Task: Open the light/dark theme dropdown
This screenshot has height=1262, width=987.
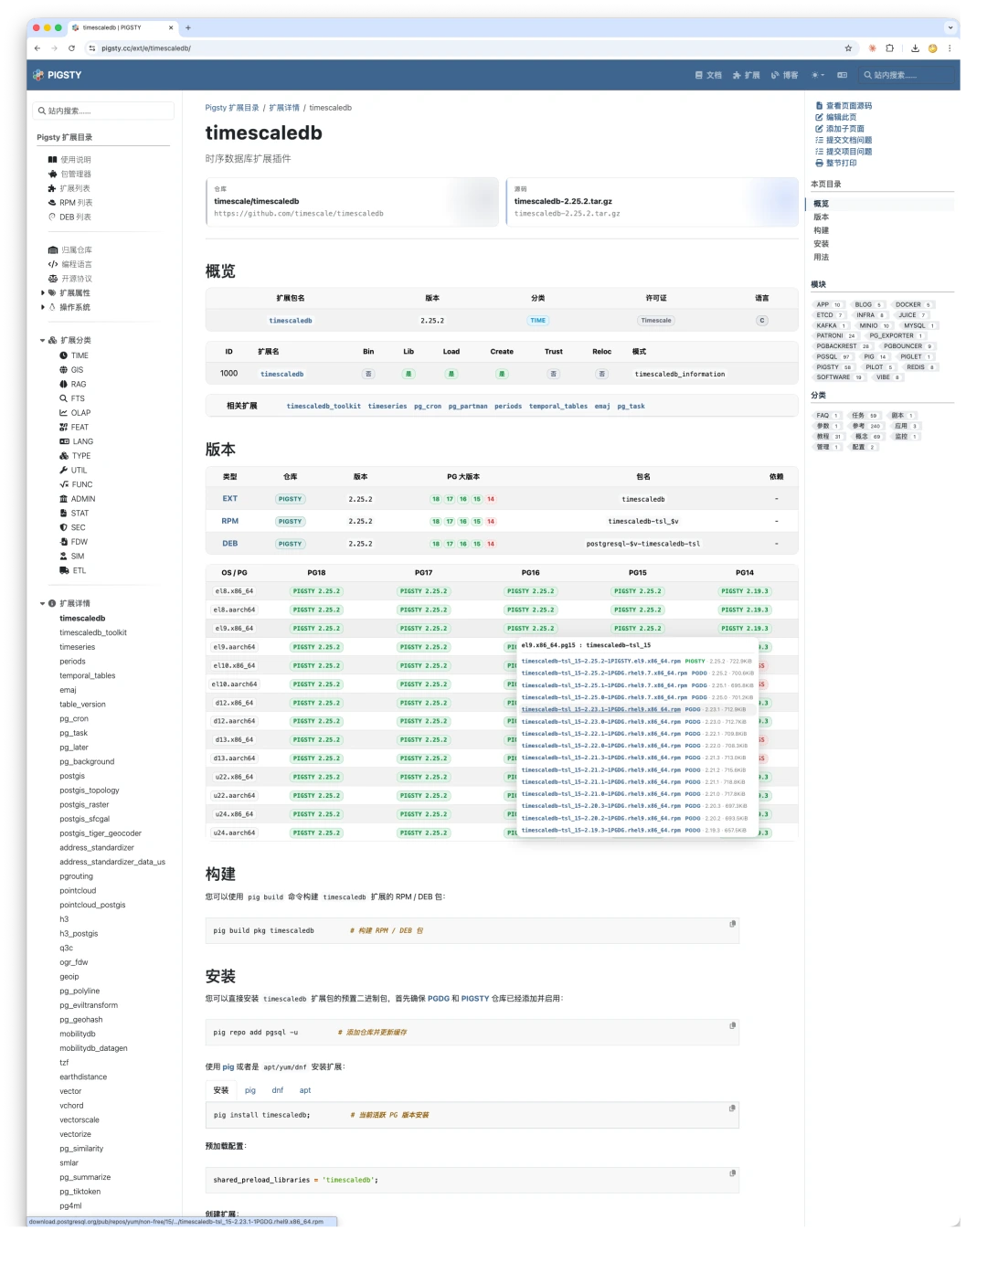Action: point(818,75)
